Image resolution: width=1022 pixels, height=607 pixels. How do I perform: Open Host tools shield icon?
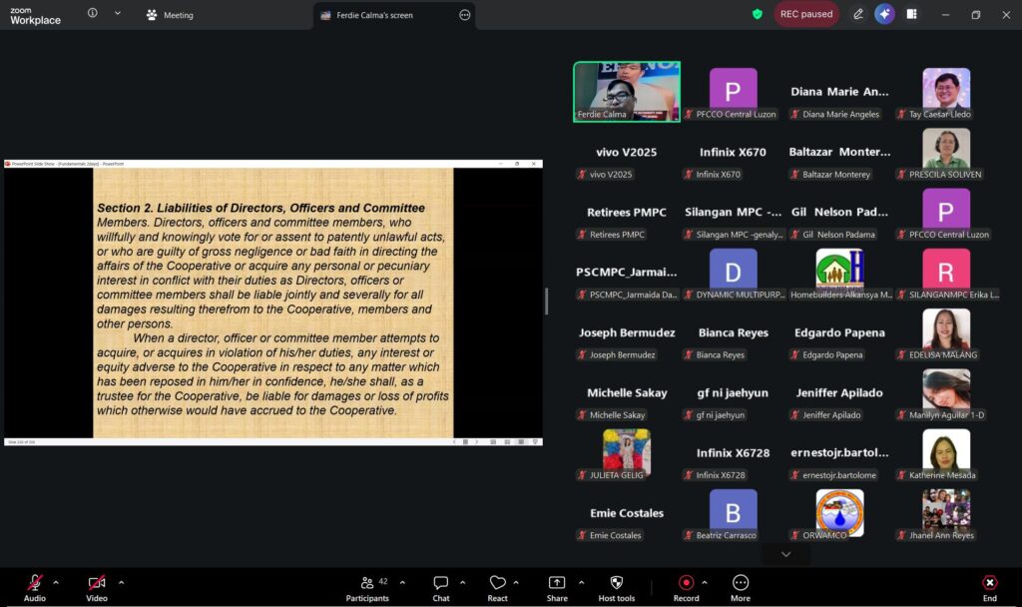pyautogui.click(x=616, y=587)
